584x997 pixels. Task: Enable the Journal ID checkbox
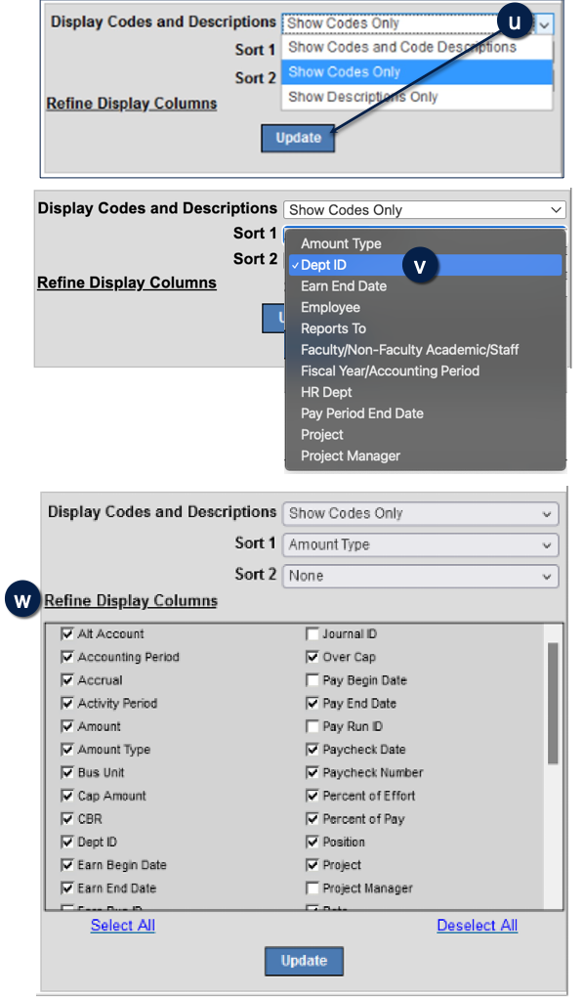coord(312,634)
